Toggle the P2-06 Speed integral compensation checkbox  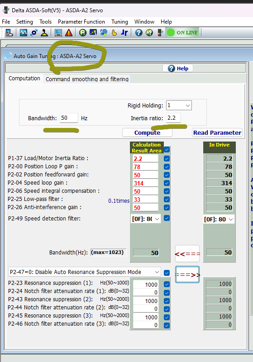click(x=167, y=191)
